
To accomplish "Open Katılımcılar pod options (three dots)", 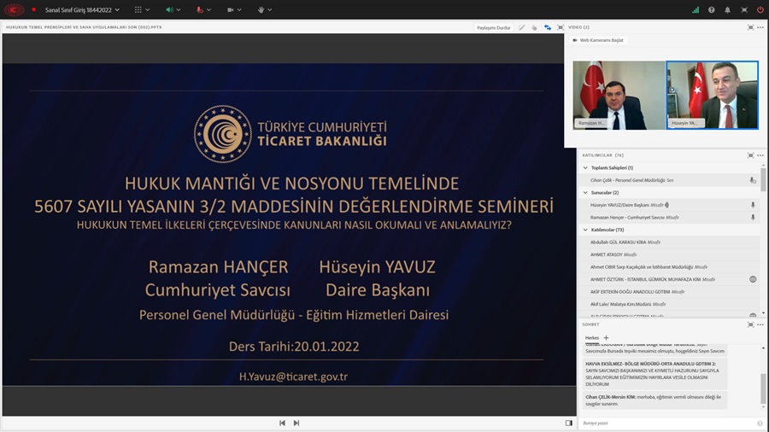I will 760,155.
